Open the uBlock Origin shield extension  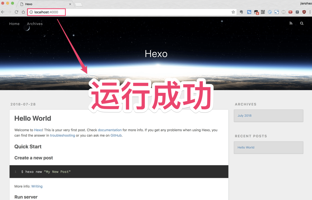tap(304, 12)
